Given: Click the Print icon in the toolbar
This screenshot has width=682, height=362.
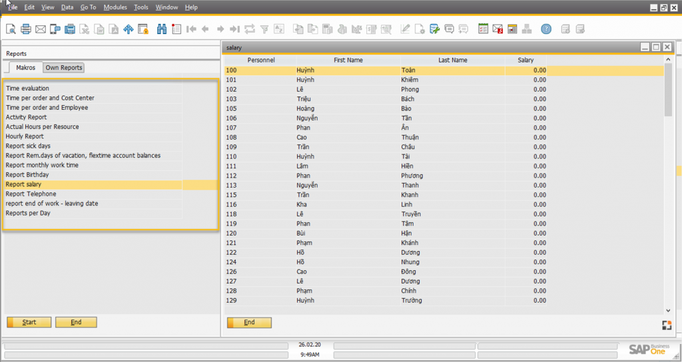Looking at the screenshot, I should pos(25,29).
